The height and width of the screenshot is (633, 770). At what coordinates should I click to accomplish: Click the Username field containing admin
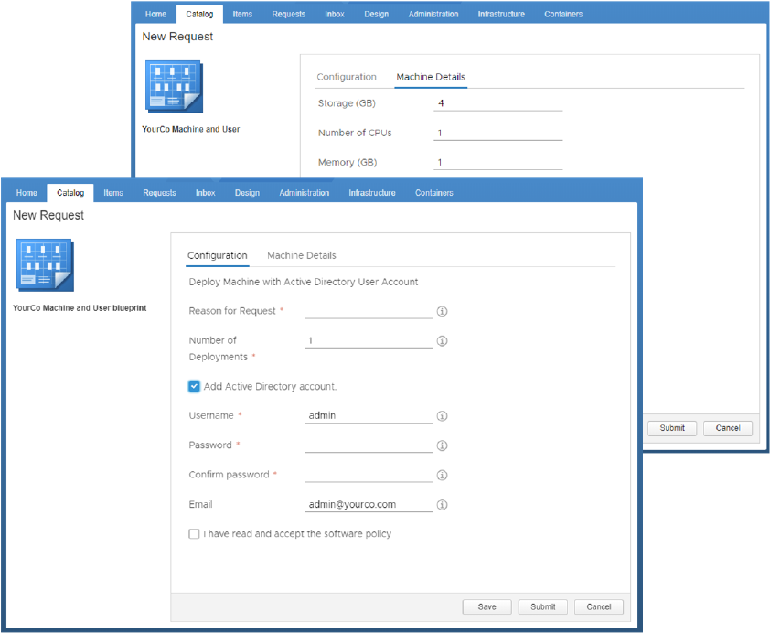point(369,415)
